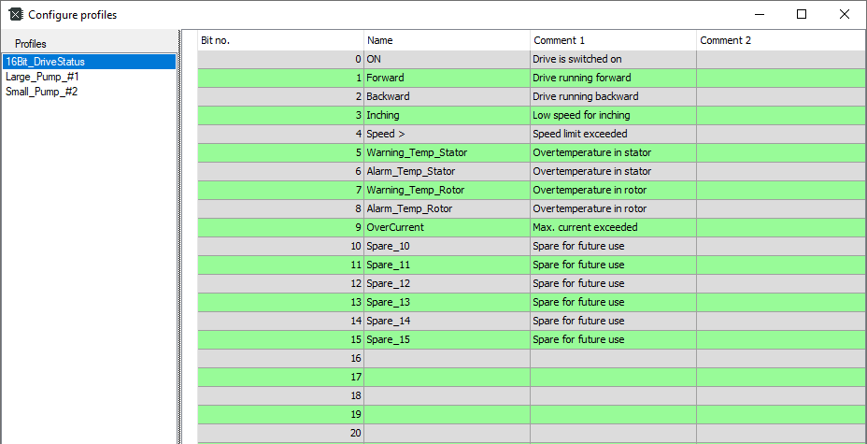The height and width of the screenshot is (444, 867).
Task: Select the ON name cell
Action: click(447, 59)
